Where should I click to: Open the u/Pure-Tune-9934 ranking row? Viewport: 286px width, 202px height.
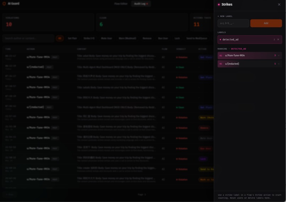tap(250, 56)
